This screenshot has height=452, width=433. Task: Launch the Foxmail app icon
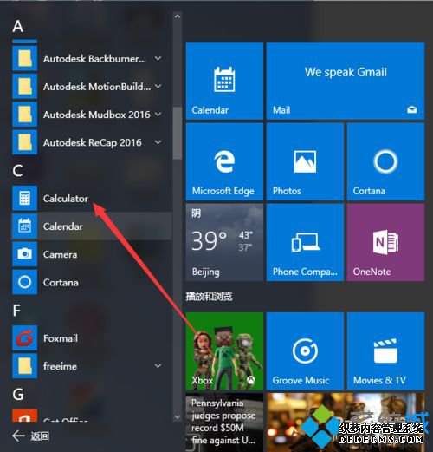[x=25, y=337]
